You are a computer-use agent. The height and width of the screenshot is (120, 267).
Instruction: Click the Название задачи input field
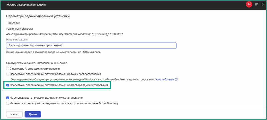tap(91, 46)
